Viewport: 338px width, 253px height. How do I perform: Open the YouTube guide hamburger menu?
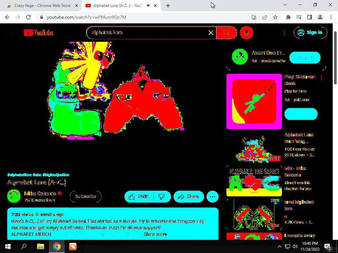12,33
